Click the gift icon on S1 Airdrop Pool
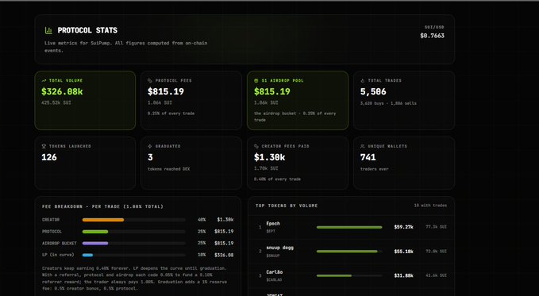 256,81
